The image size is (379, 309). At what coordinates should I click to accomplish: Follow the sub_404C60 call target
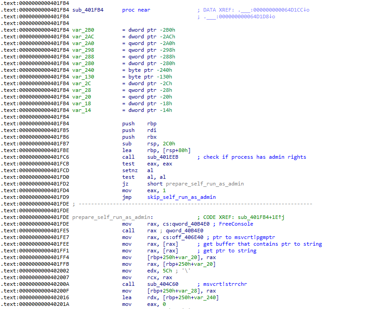click(164, 284)
